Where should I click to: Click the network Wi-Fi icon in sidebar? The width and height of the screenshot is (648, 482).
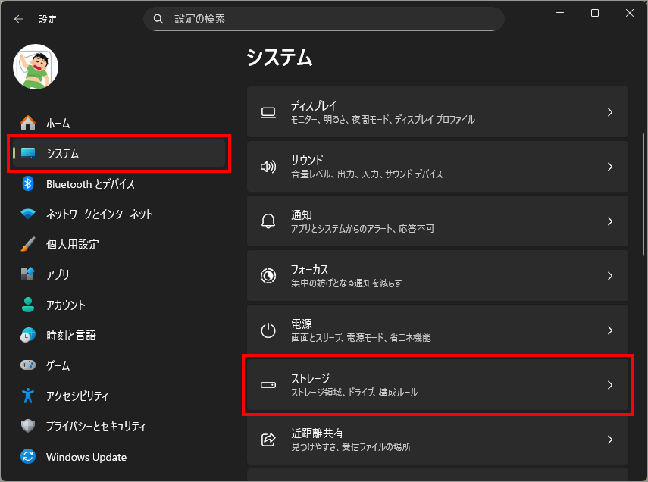28,214
